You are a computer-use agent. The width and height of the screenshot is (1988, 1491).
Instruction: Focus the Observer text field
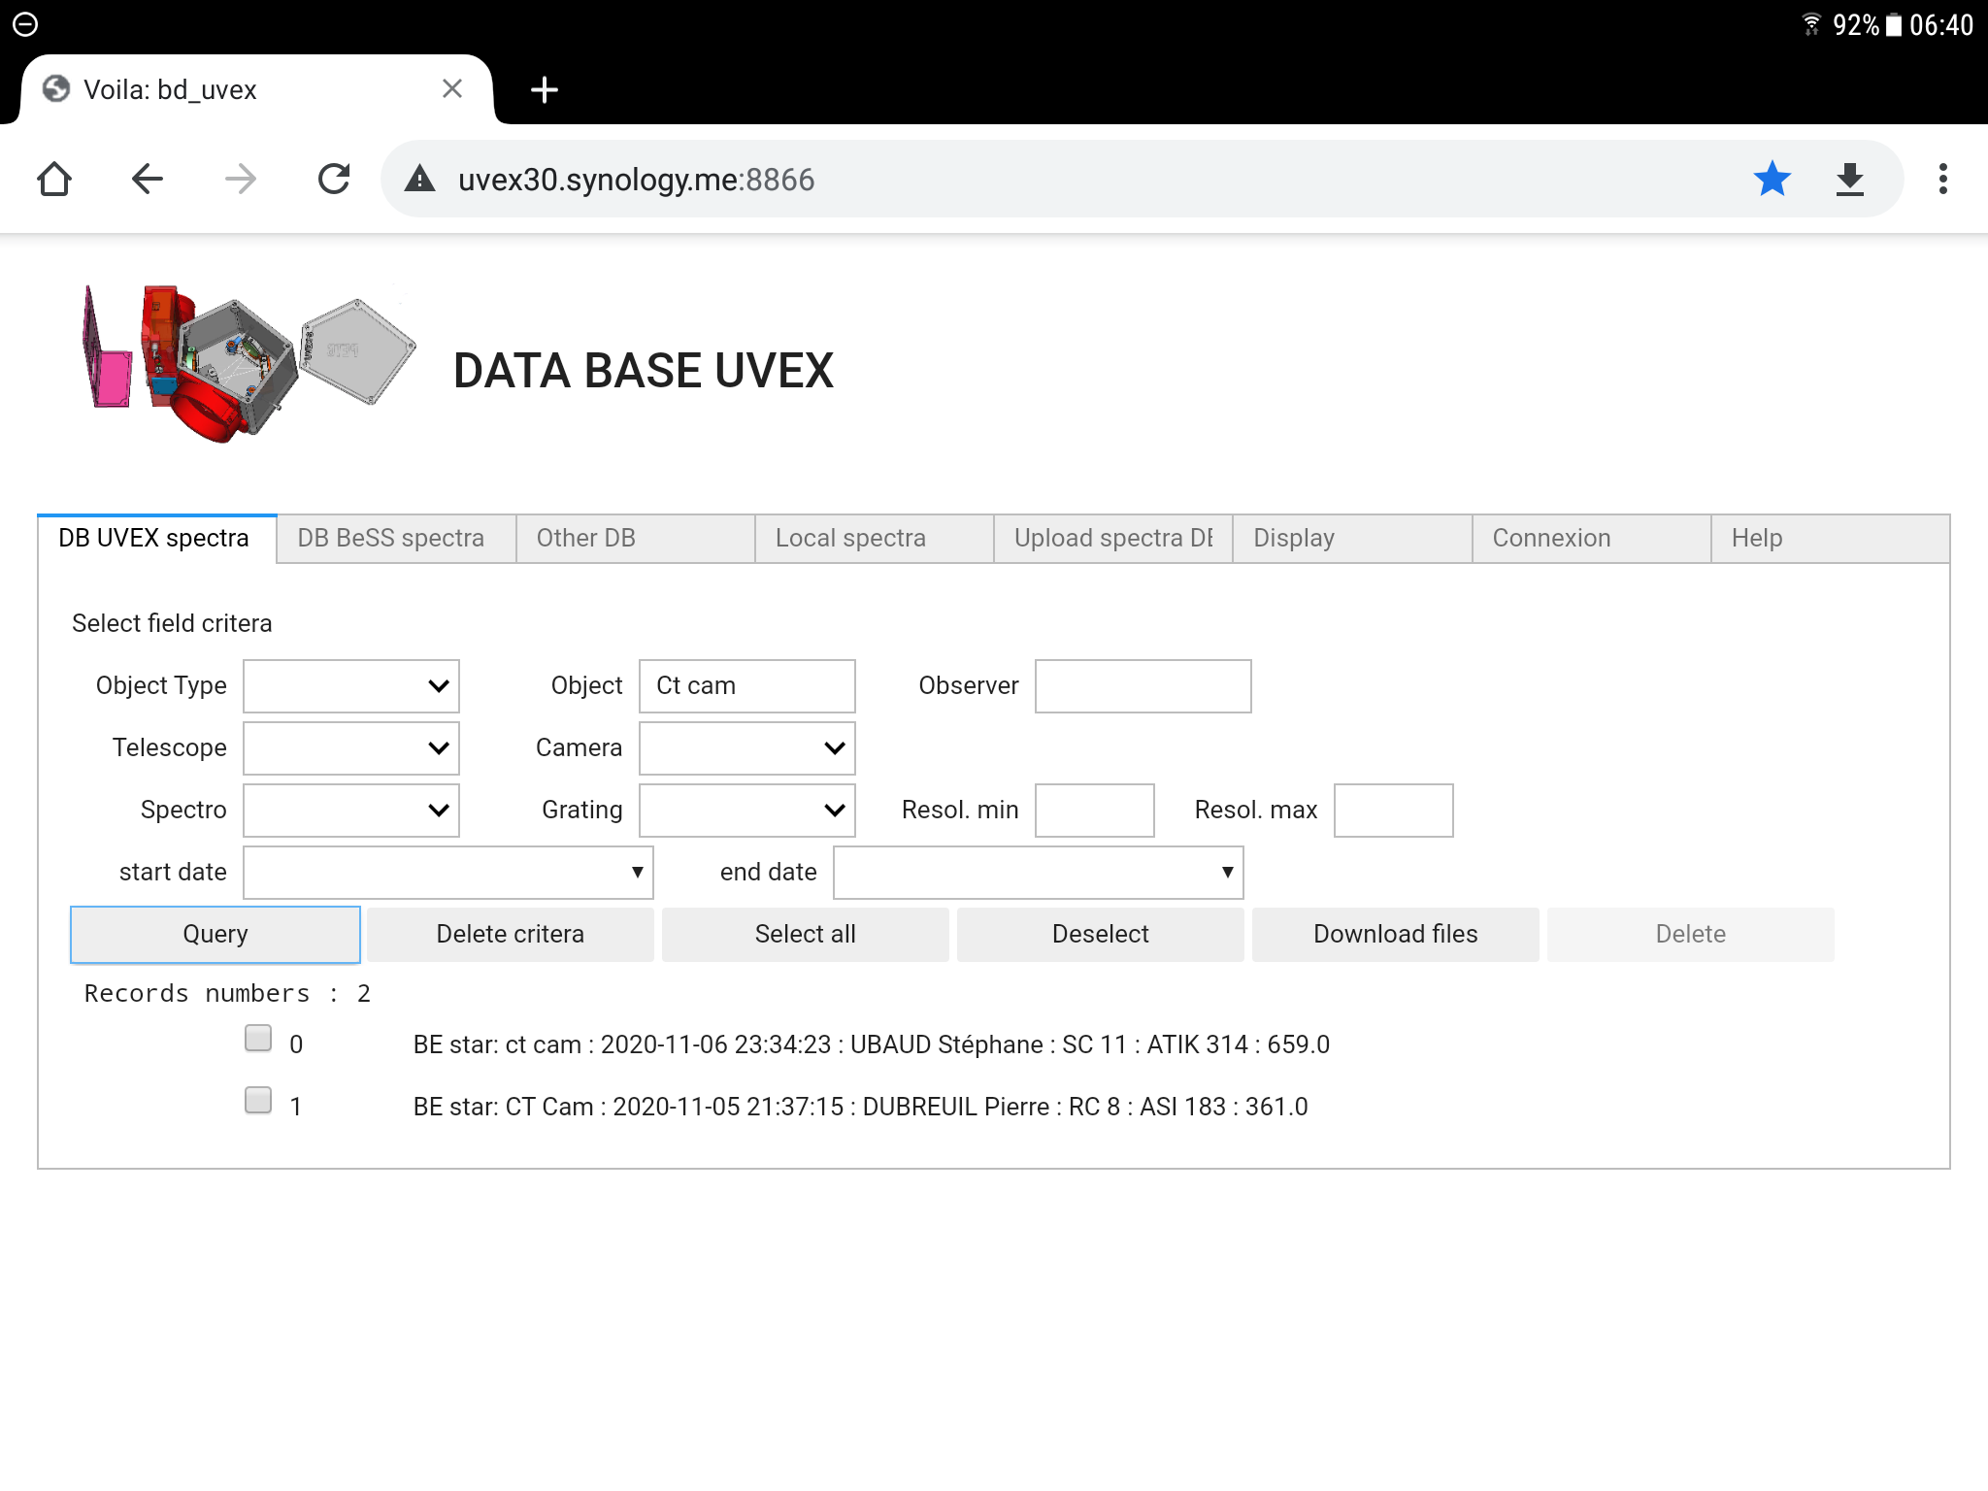click(1143, 686)
